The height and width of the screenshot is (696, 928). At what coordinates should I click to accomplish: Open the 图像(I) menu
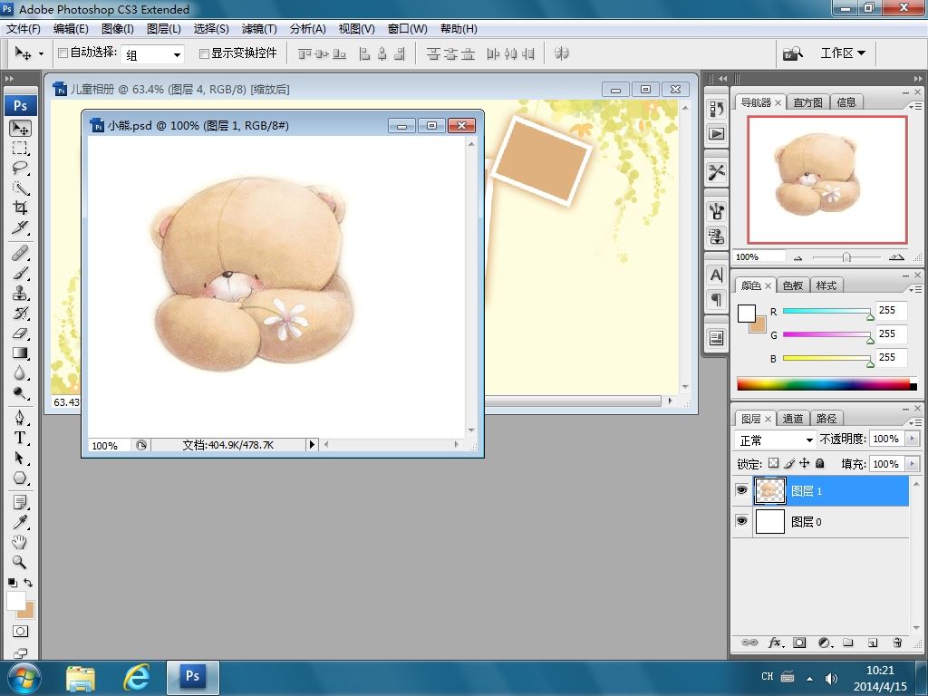(117, 28)
